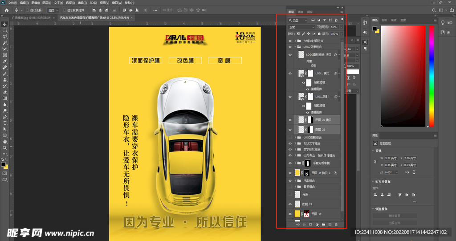This screenshot has width=456, height=241.
Task: Hide the 图层 21 layer
Action: pos(290,204)
